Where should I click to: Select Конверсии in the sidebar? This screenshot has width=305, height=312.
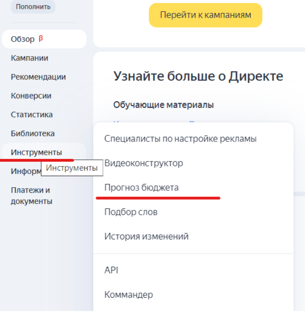pos(31,96)
